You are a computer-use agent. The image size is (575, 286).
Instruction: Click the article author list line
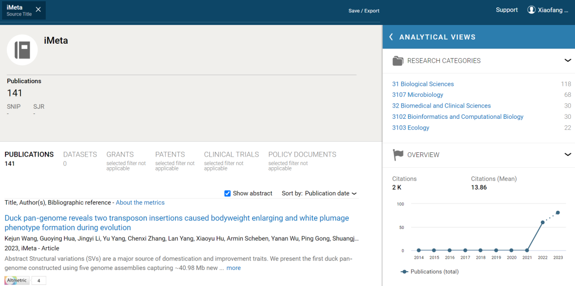182,239
